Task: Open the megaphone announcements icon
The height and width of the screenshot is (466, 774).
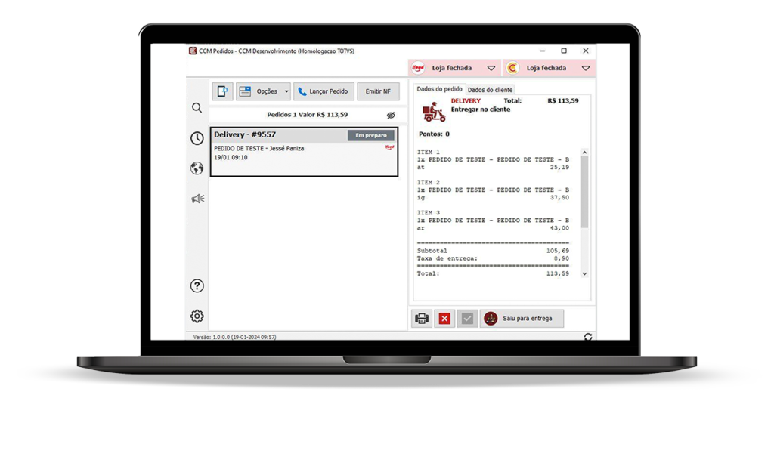Action: point(197,199)
